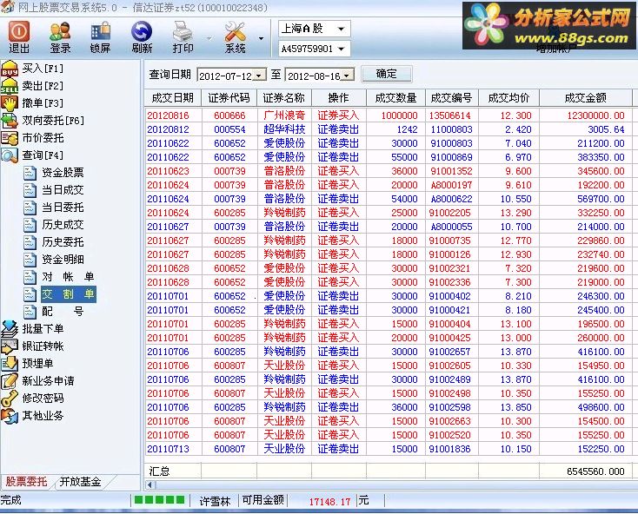
Task: Open the 买入[F1] buy item
Action: pyautogui.click(x=32, y=69)
